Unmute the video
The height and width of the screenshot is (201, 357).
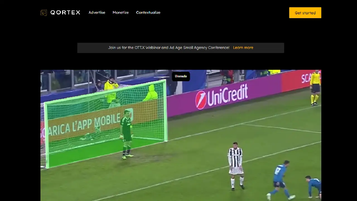pos(181,76)
